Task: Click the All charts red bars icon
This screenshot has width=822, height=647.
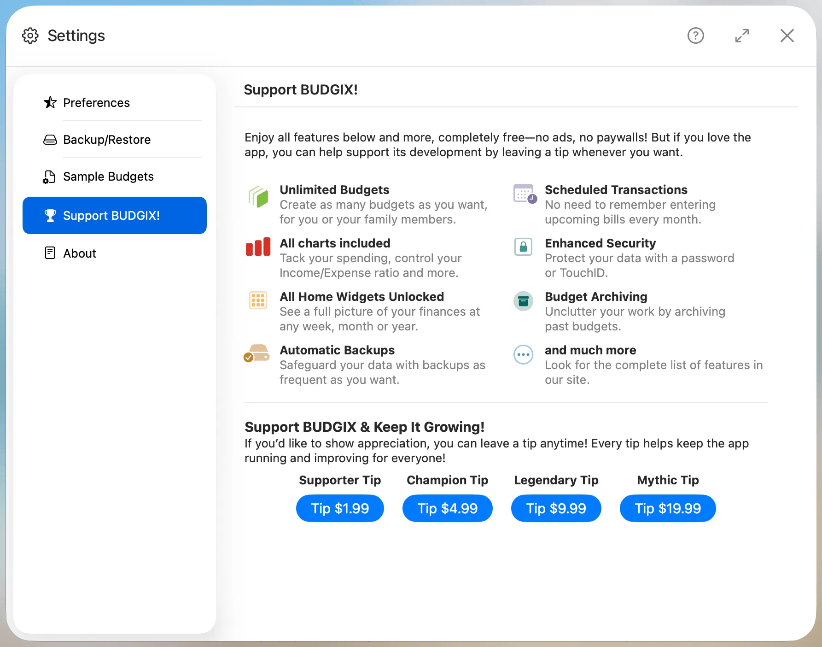Action: pyautogui.click(x=258, y=247)
